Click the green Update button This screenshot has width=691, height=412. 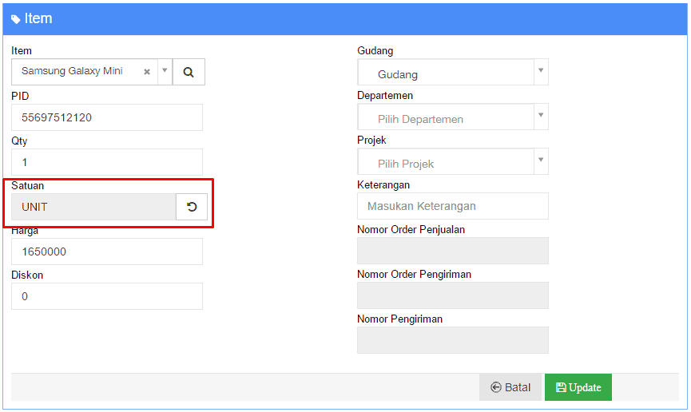(578, 387)
